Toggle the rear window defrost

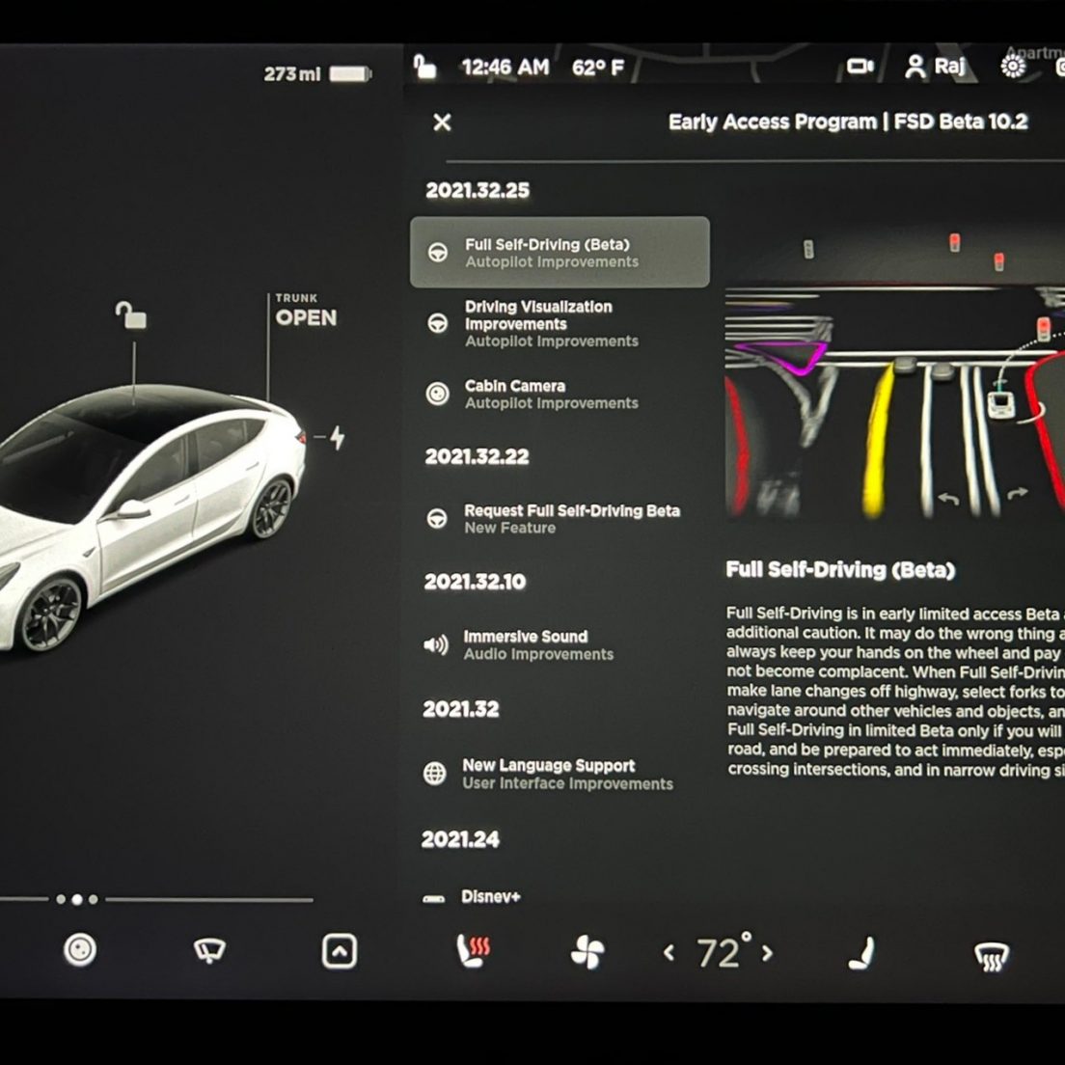(992, 956)
